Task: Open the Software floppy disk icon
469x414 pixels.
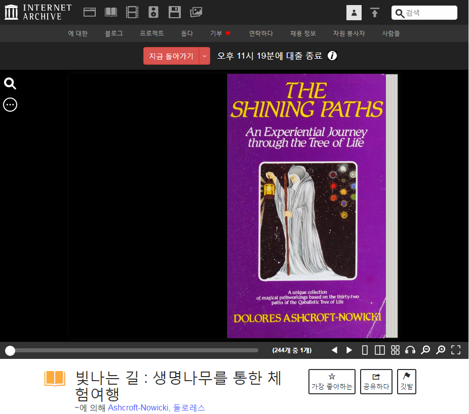Action: (175, 12)
